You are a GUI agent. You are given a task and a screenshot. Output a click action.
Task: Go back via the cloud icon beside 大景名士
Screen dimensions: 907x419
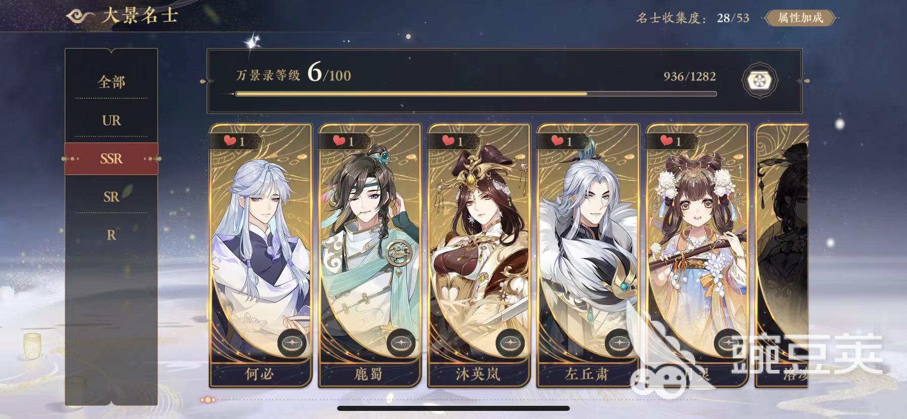coord(81,17)
